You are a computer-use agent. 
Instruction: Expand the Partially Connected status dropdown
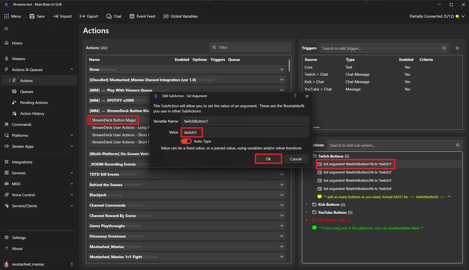point(463,16)
